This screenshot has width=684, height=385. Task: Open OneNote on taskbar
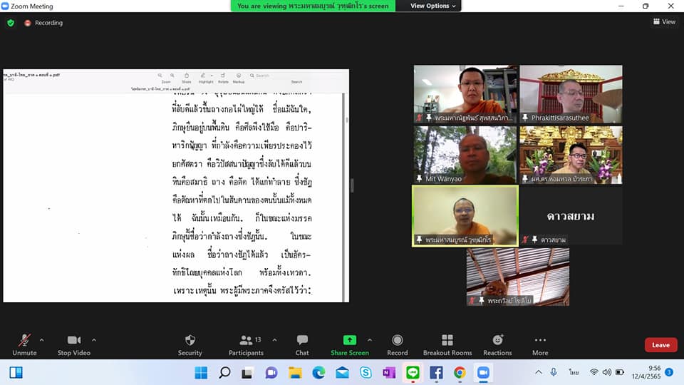point(389,373)
